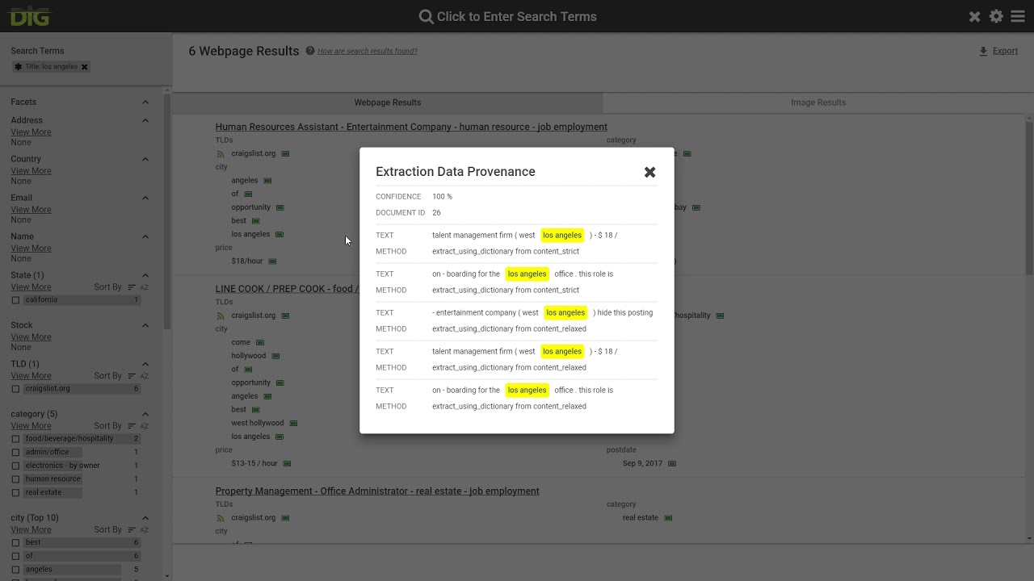Click provenance icon beside Sep 9, 2017

pyautogui.click(x=671, y=464)
